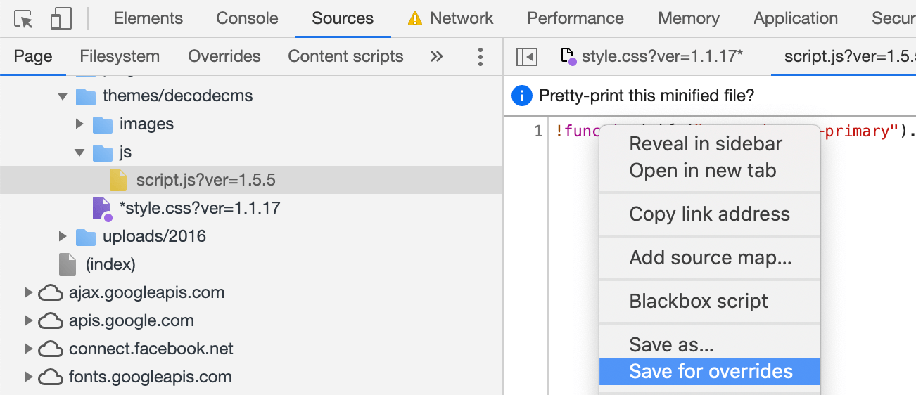Click the Pretty-print info icon
Screen dimensions: 916x395
(521, 96)
